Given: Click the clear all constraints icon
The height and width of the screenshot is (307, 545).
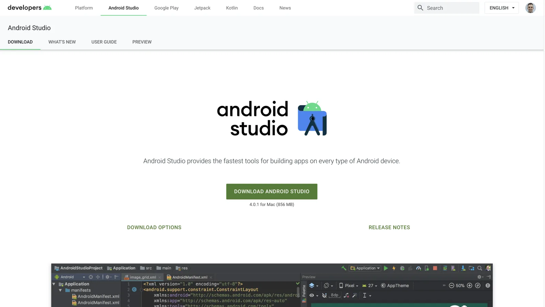Looking at the screenshot, I should pos(346,295).
